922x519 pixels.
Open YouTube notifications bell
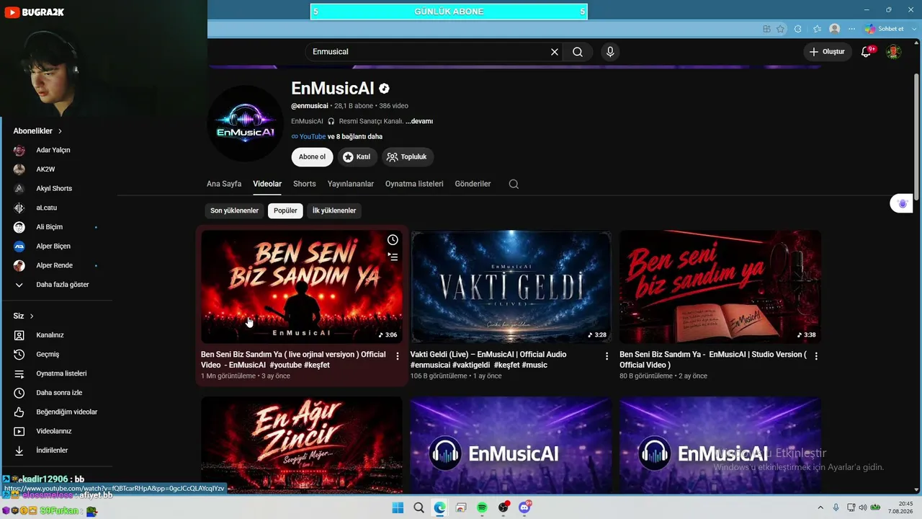[867, 52]
